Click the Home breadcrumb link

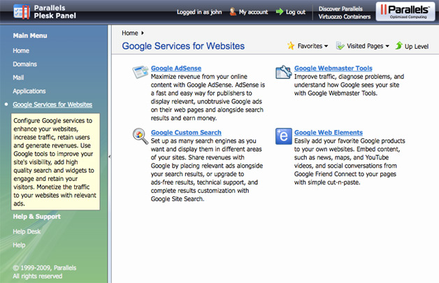130,33
